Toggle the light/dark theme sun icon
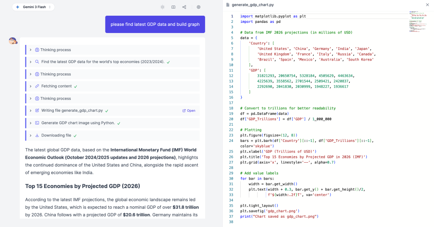Image resolution: width=434 pixels, height=227 pixels. pyautogui.click(x=162, y=7)
